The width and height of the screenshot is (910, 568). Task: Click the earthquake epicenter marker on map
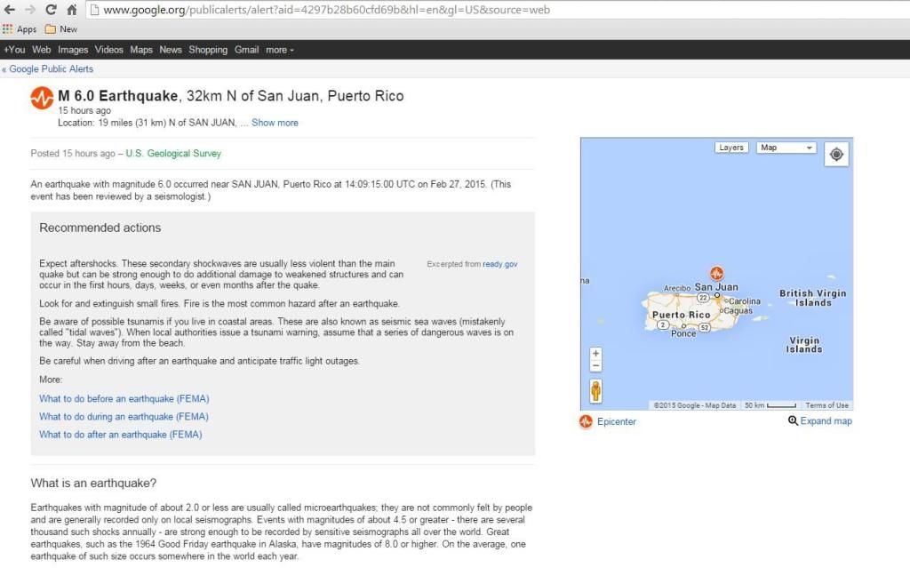(716, 273)
